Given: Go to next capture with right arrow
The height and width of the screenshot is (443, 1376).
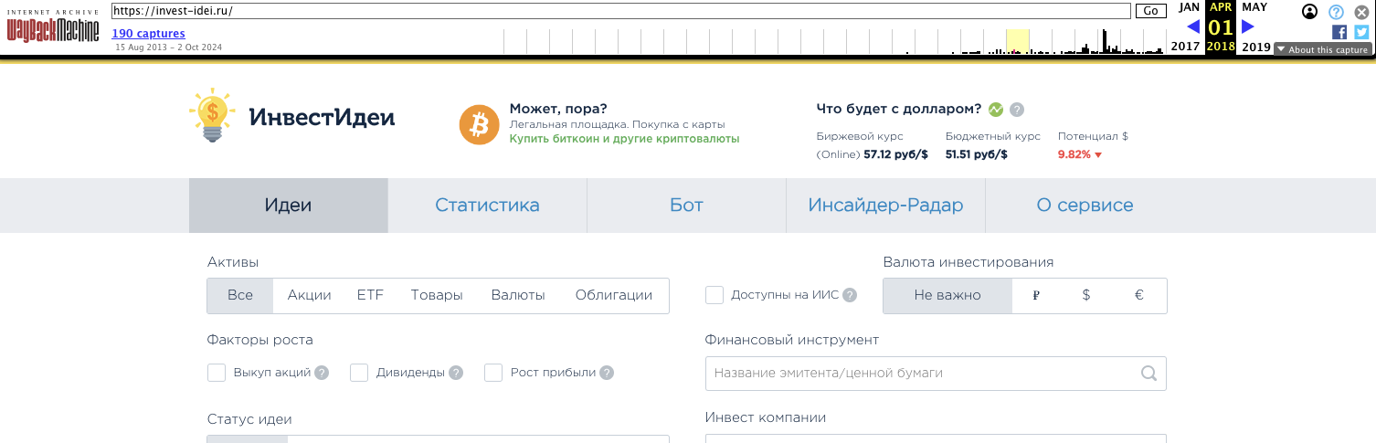Looking at the screenshot, I should tap(1248, 26).
